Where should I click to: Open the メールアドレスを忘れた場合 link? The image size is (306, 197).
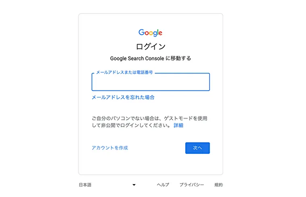point(123,97)
